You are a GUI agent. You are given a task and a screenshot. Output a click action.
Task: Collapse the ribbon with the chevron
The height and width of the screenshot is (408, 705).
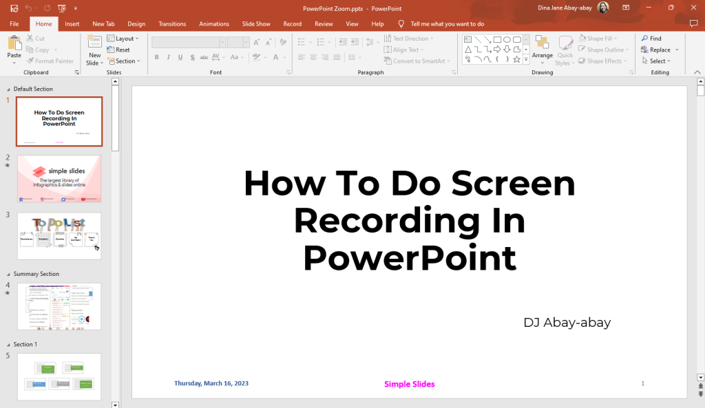point(697,72)
